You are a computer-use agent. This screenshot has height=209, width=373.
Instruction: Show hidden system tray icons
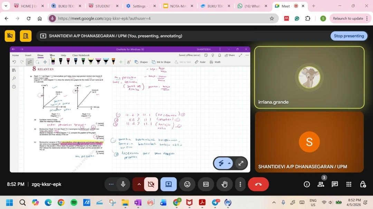[274, 202]
